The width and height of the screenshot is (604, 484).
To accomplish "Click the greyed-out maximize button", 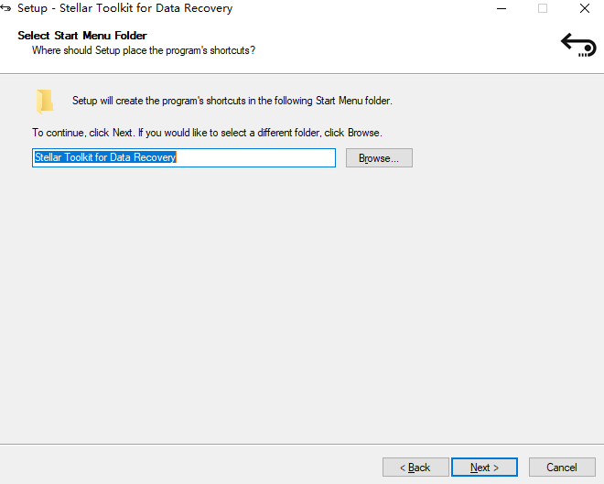I will (x=543, y=8).
